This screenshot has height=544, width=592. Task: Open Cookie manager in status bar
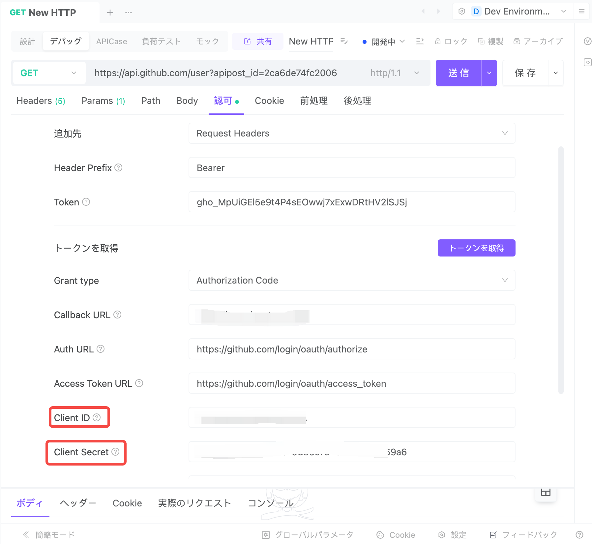pos(396,535)
